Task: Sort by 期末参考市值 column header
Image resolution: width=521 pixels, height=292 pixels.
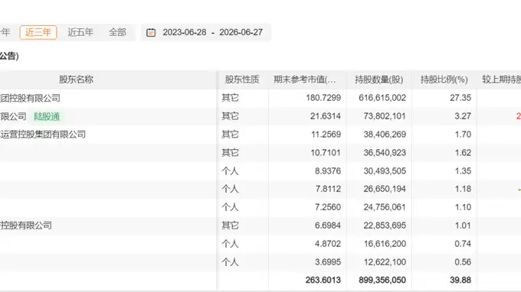Action: coord(305,79)
